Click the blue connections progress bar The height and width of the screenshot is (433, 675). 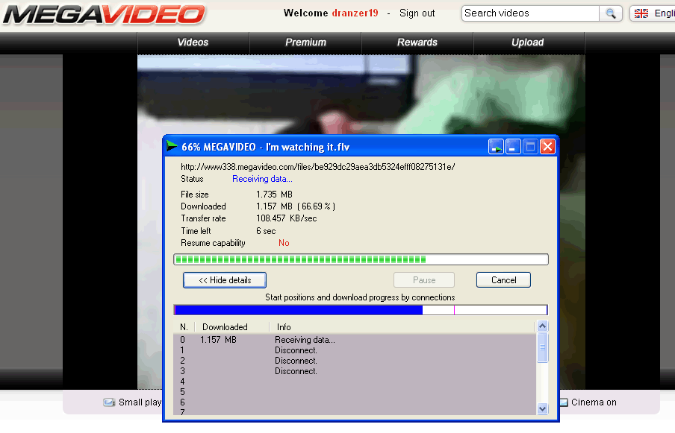(361, 310)
